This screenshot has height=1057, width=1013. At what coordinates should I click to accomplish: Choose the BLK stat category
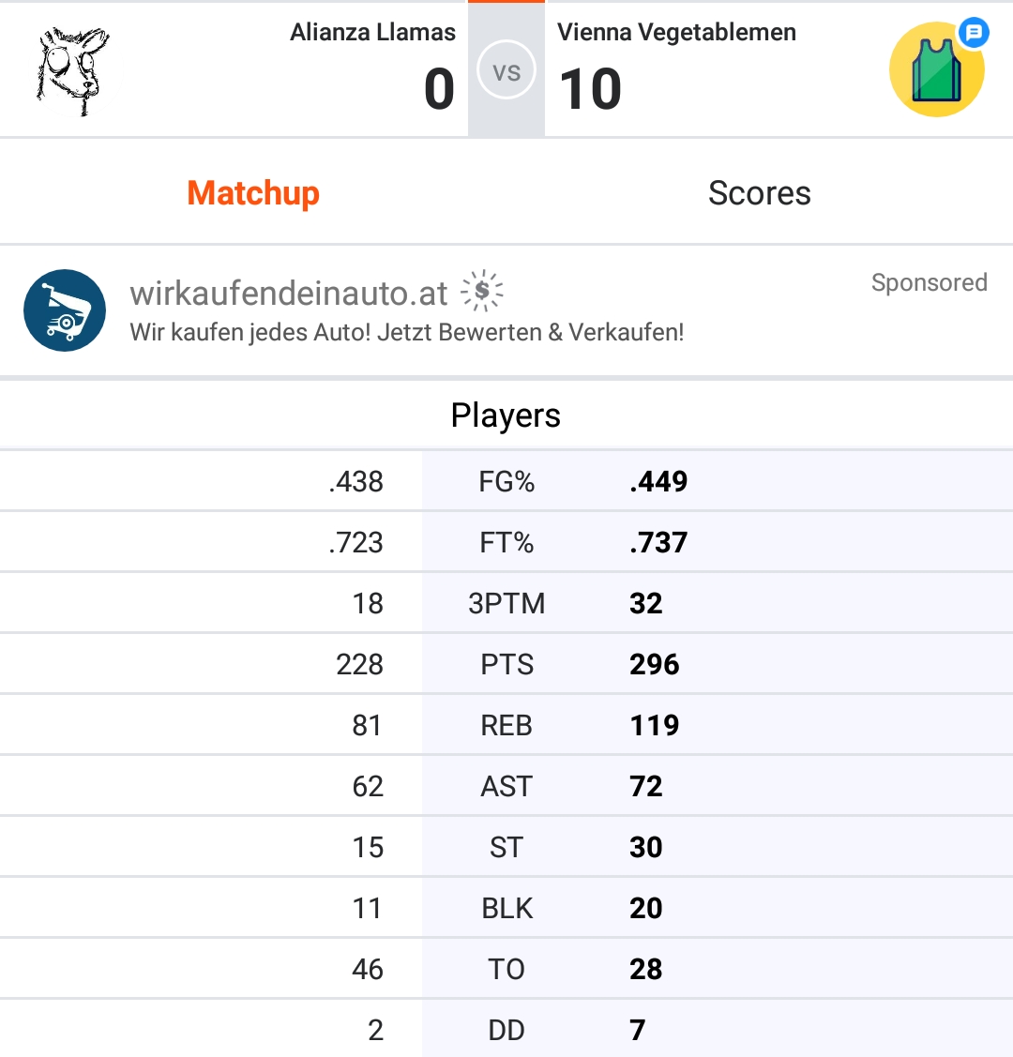pyautogui.click(x=506, y=909)
